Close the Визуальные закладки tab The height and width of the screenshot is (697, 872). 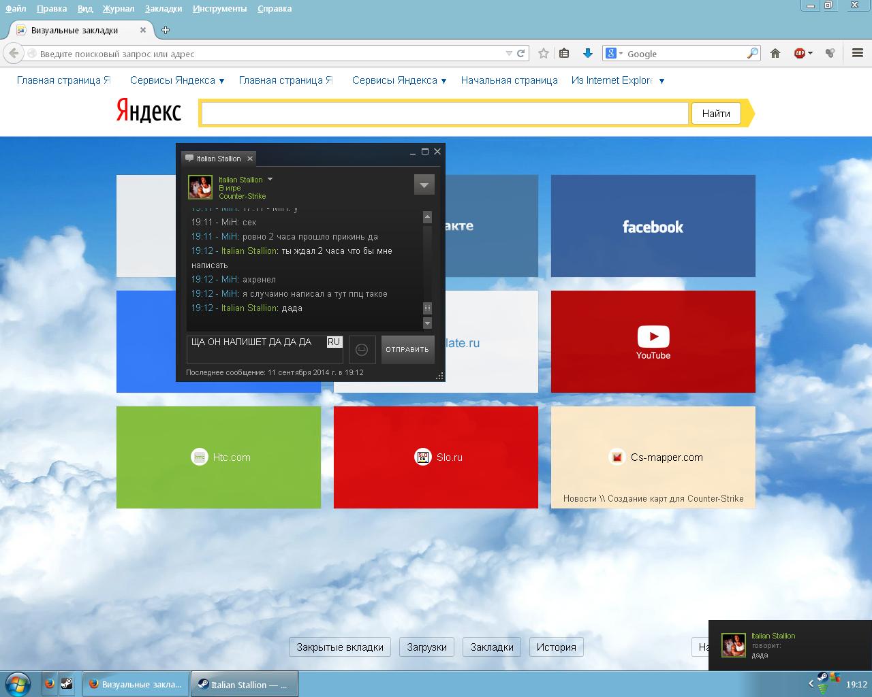(143, 30)
